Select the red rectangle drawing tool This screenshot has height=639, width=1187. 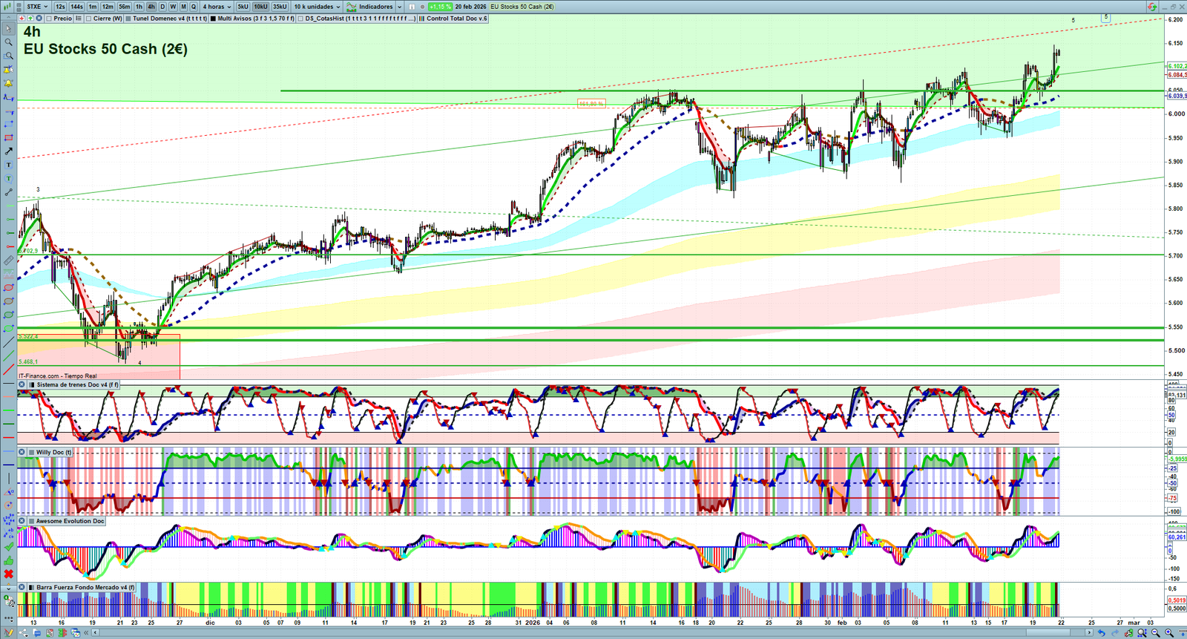8,138
